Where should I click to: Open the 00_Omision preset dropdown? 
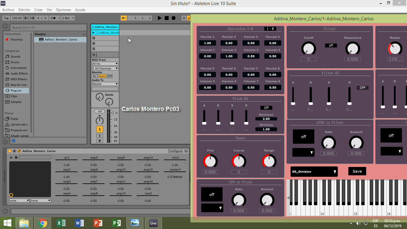(x=314, y=172)
